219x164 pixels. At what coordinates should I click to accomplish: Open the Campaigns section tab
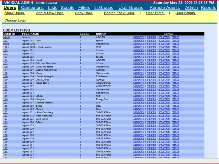[x=32, y=8]
